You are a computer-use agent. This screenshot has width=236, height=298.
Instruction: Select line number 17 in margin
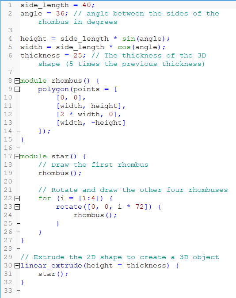tap(8, 157)
